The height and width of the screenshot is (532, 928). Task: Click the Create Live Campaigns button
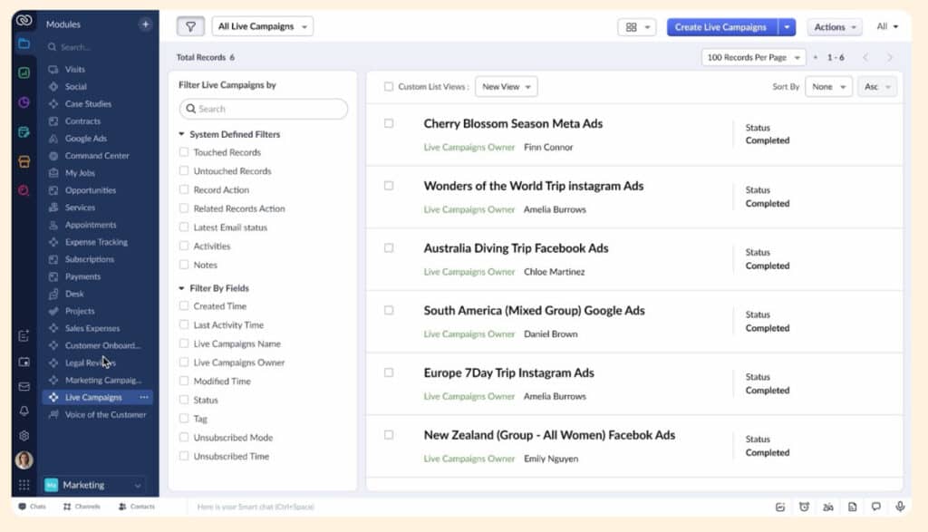pyautogui.click(x=720, y=27)
